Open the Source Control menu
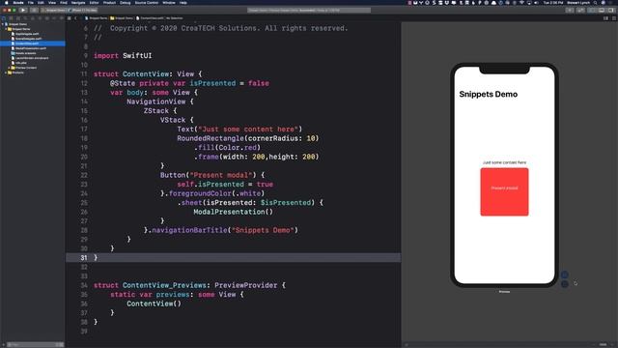The width and height of the screenshot is (618, 348). [x=146, y=3]
